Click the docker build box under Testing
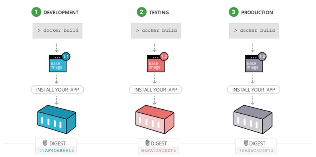This screenshot has height=157, width=316. [x=156, y=31]
